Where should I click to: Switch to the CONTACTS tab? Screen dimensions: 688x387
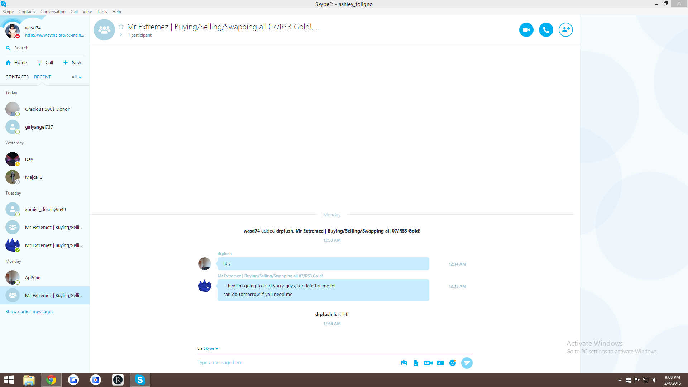tap(17, 77)
